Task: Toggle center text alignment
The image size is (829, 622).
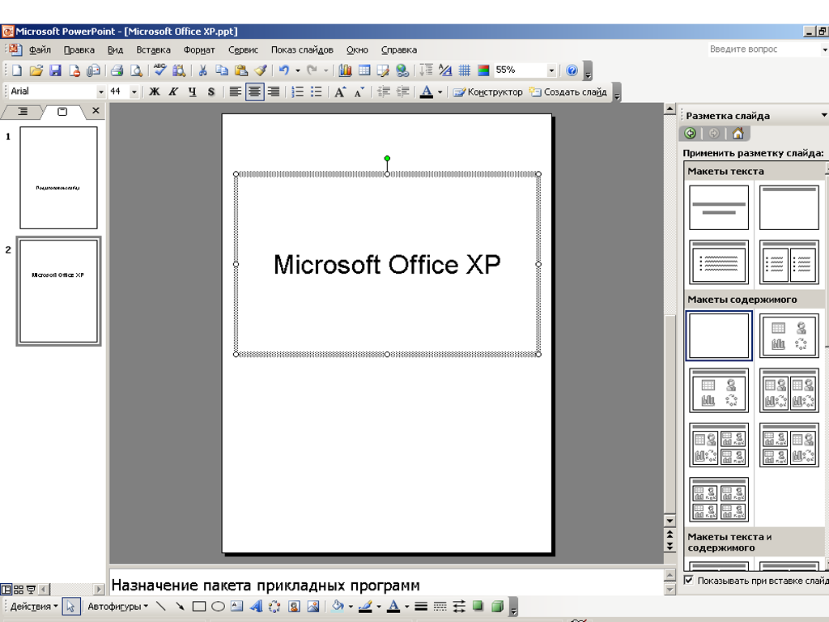Action: tap(254, 92)
